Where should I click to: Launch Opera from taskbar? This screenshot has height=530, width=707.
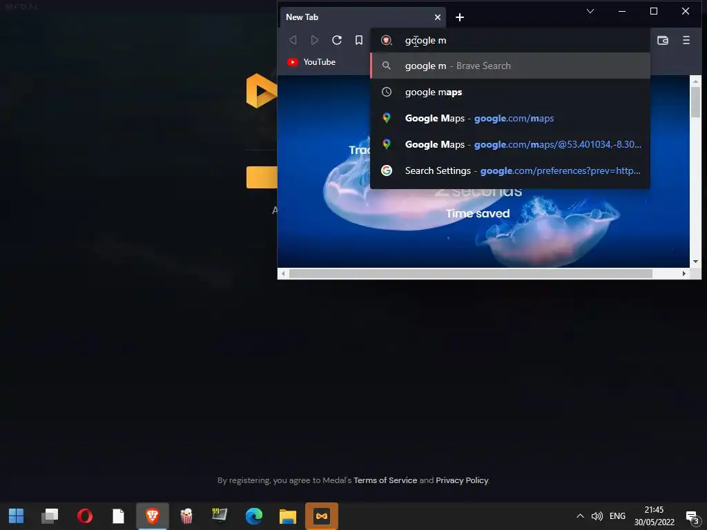[84, 516]
